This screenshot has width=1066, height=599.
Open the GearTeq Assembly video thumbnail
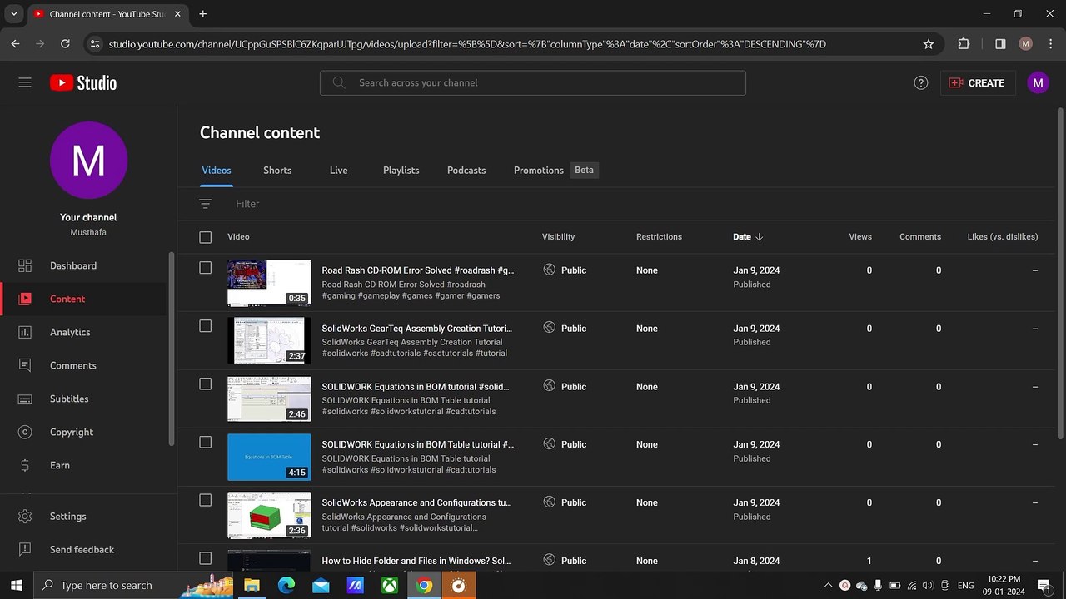pos(269,341)
